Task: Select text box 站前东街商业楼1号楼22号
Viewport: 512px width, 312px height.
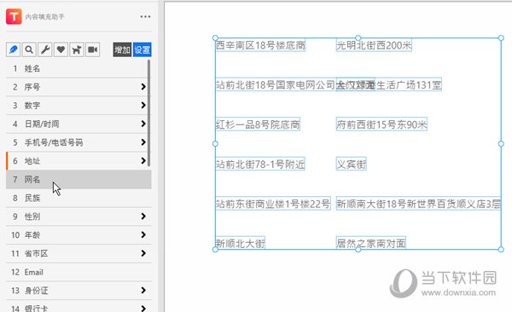Action: pyautogui.click(x=273, y=204)
